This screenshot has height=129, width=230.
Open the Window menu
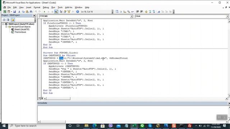(78, 7)
